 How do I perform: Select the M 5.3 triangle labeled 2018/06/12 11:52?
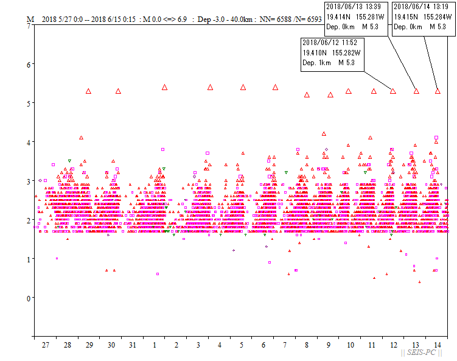pyautogui.click(x=393, y=91)
